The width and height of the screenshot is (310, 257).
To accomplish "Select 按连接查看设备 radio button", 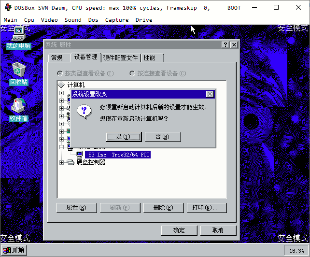I will pyautogui.click(x=132, y=73).
